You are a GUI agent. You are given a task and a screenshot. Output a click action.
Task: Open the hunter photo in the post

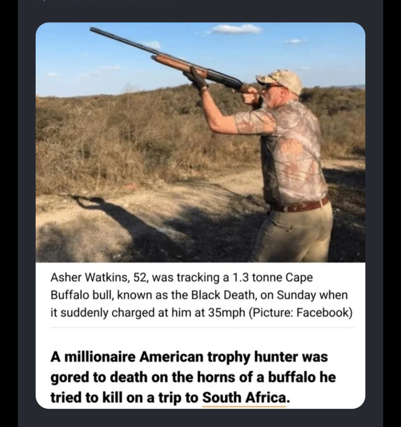coord(200,142)
